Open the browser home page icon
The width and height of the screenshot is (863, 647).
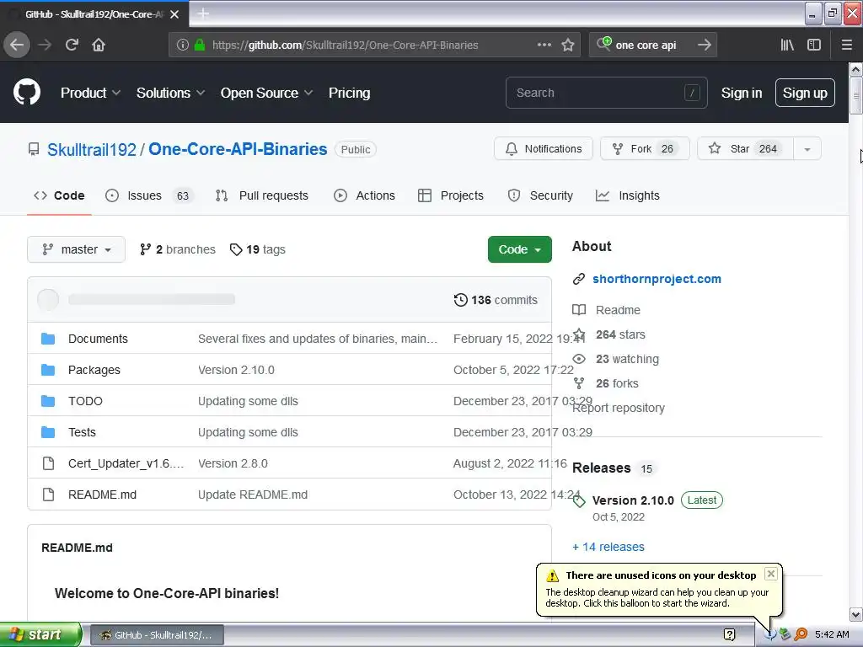pos(99,45)
